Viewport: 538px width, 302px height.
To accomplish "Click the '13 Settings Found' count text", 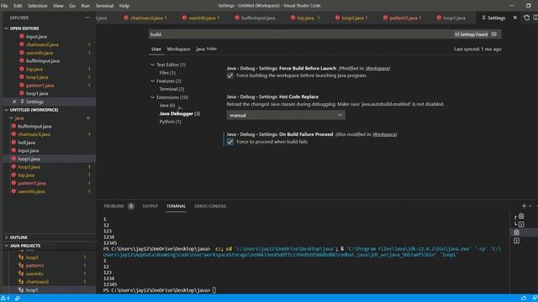I will pos(471,34).
